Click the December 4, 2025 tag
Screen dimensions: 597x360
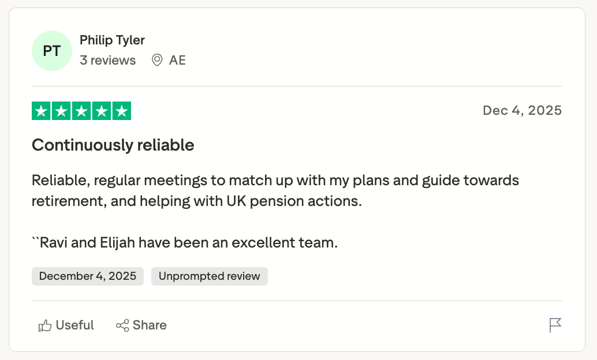tap(88, 276)
